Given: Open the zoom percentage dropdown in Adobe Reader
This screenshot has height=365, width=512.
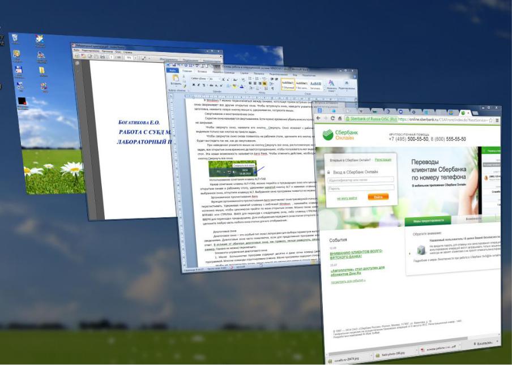Looking at the screenshot, I should (x=135, y=58).
